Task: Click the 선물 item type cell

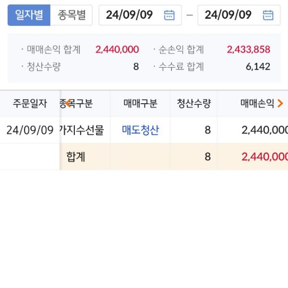Action: point(82,130)
